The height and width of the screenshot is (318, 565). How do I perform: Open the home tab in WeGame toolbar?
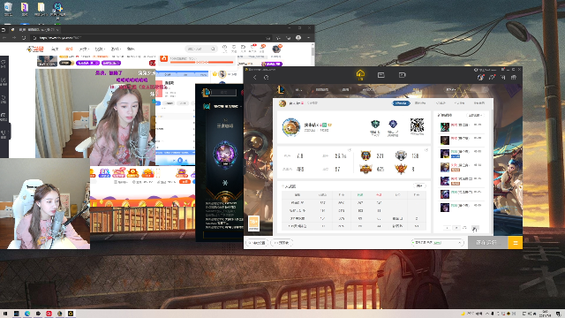pyautogui.click(x=360, y=74)
